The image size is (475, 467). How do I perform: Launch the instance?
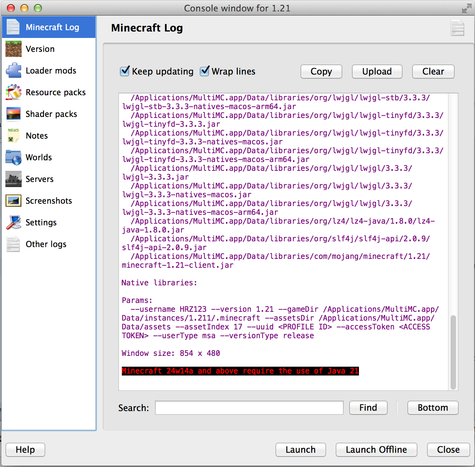[x=300, y=450]
